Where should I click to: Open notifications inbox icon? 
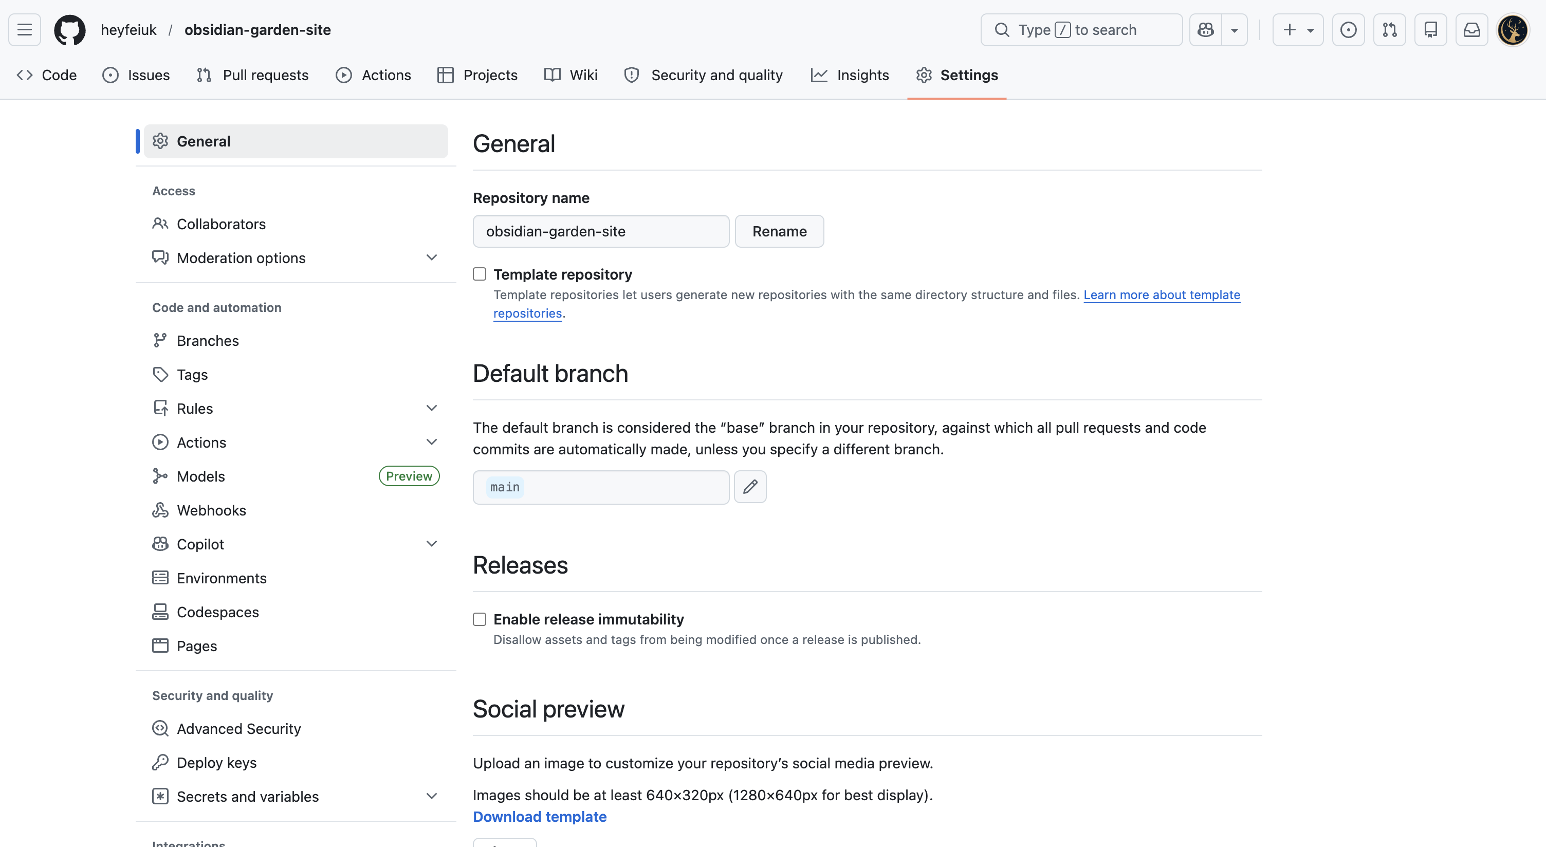click(1471, 29)
